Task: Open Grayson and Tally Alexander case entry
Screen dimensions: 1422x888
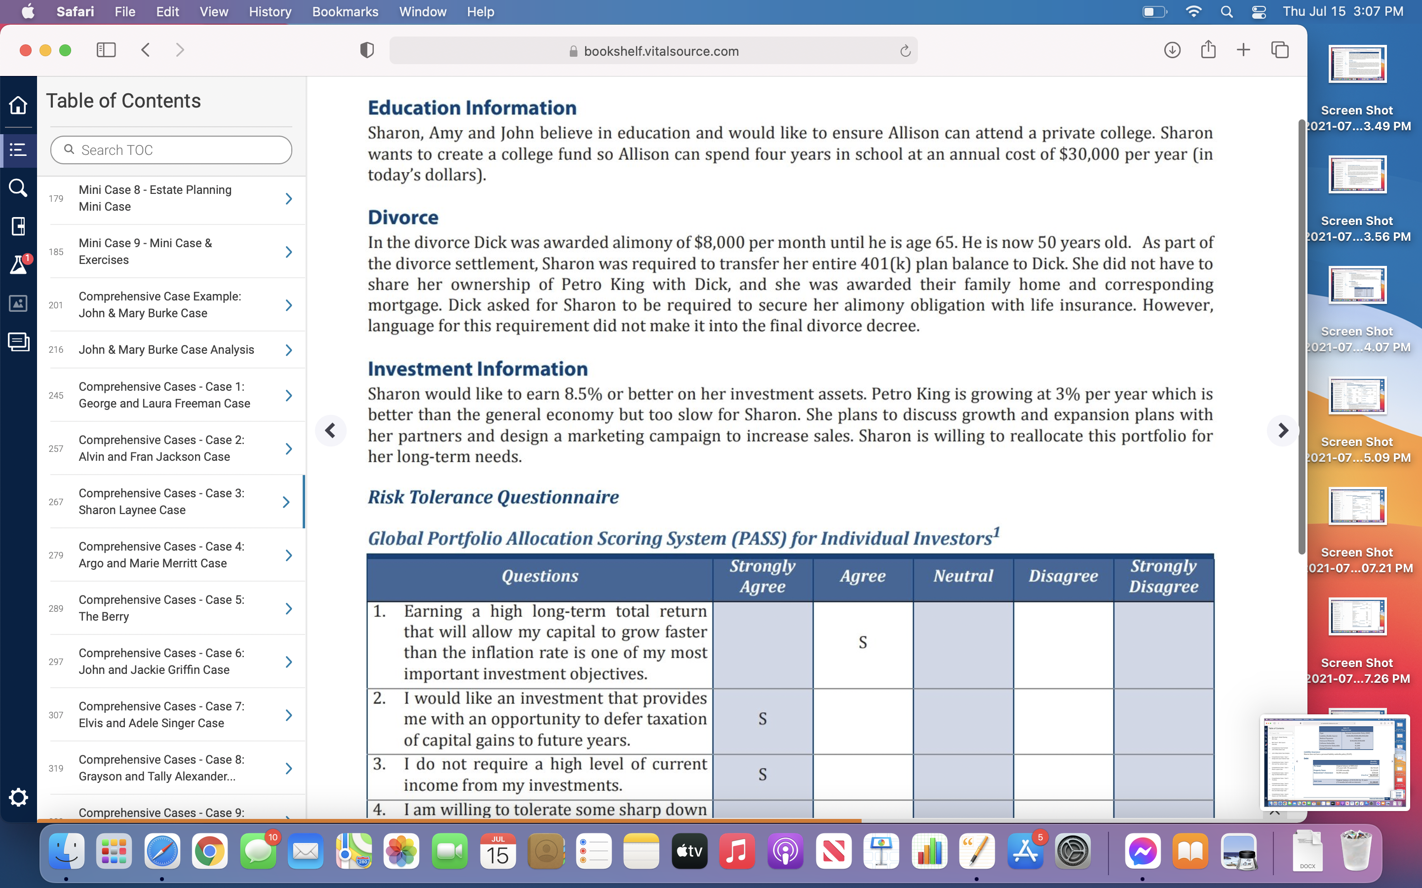Action: tap(161, 768)
